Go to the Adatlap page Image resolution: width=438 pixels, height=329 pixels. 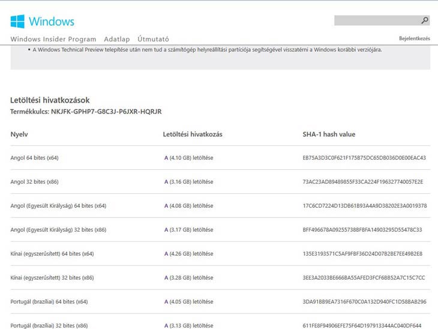coord(116,39)
